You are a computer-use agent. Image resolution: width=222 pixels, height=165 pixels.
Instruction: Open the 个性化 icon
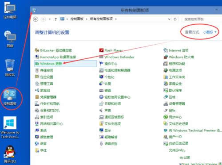(x=101, y=77)
